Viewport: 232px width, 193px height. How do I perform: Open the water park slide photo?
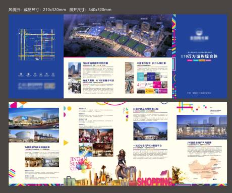pyautogui.click(x=85, y=150)
